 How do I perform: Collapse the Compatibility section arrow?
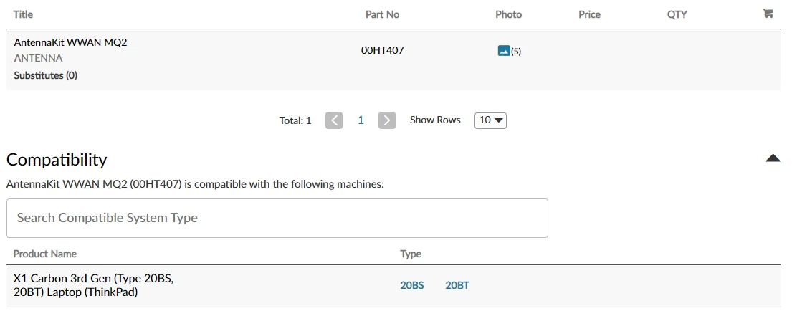point(773,158)
